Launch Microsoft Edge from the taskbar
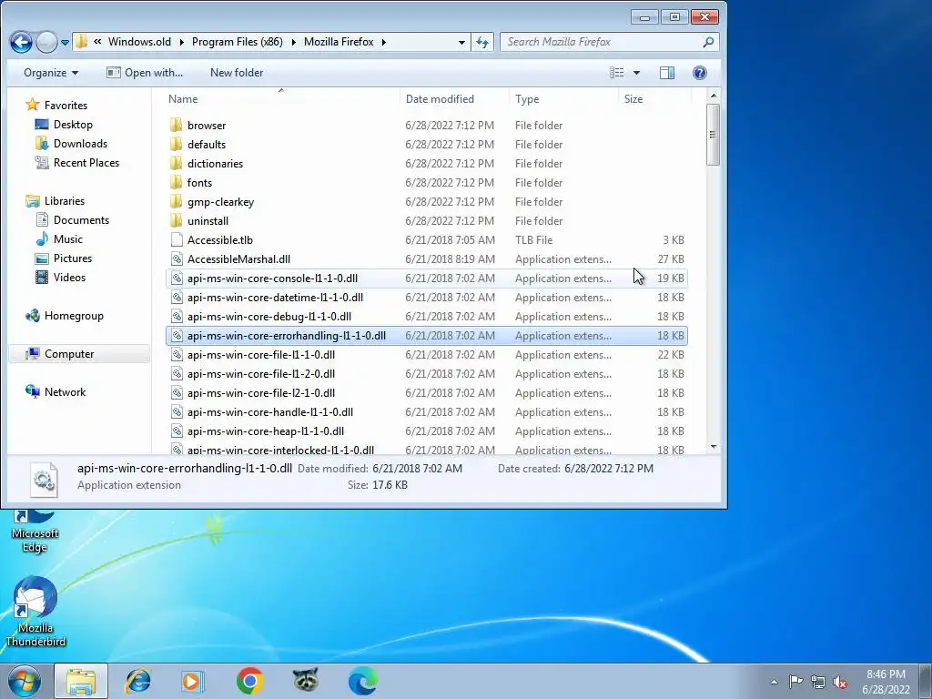932x699 pixels. pos(362,681)
